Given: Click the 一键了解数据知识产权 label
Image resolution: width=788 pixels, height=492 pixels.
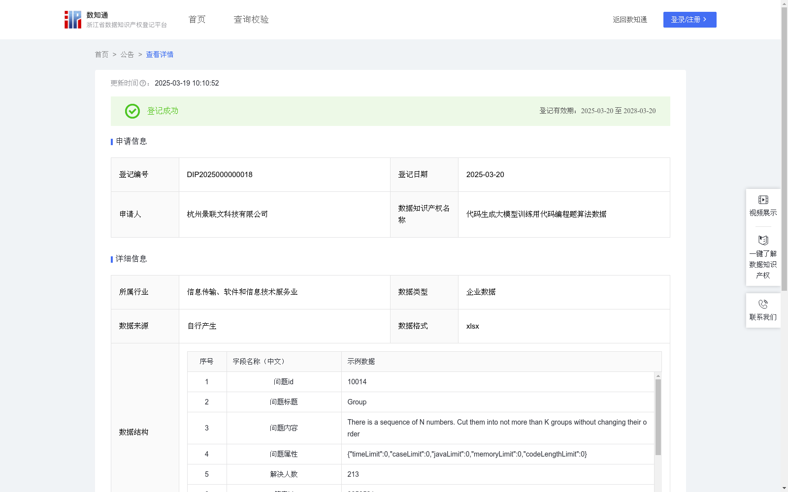Looking at the screenshot, I should pos(763,264).
